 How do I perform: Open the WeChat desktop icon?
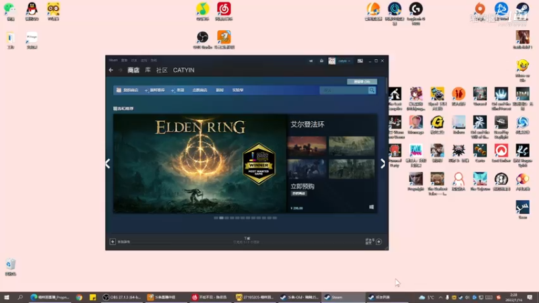pyautogui.click(x=10, y=11)
